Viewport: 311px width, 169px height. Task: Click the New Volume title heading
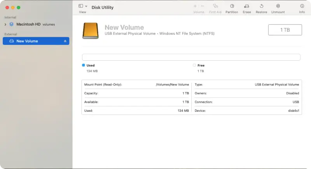coord(124,27)
